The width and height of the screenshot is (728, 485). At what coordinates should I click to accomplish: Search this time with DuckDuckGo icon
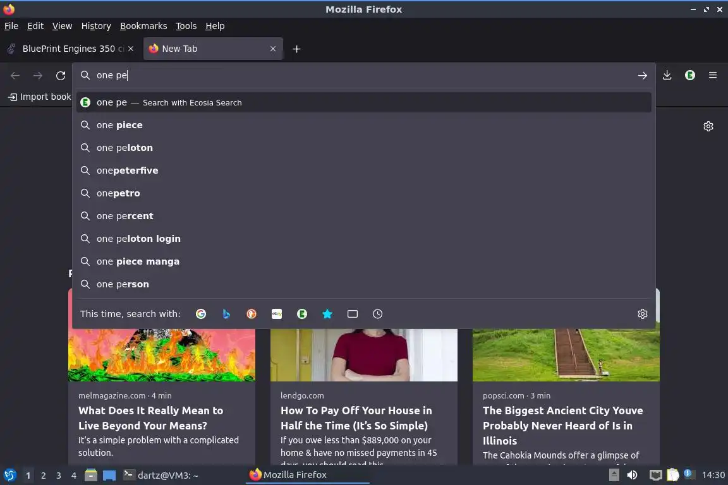click(251, 314)
